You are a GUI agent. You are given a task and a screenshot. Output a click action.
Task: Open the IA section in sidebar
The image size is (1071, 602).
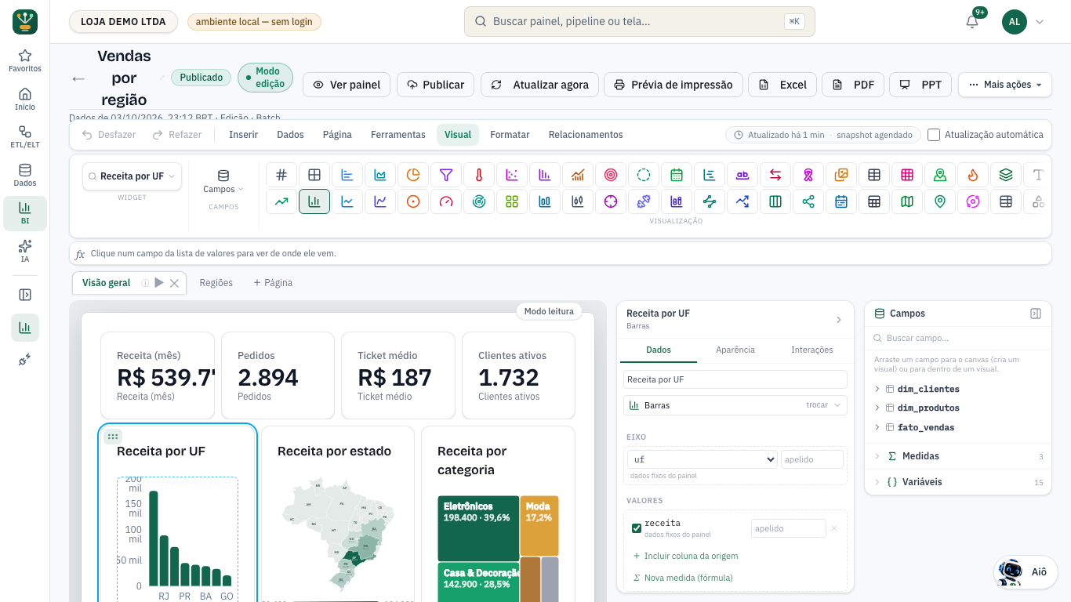coord(25,252)
